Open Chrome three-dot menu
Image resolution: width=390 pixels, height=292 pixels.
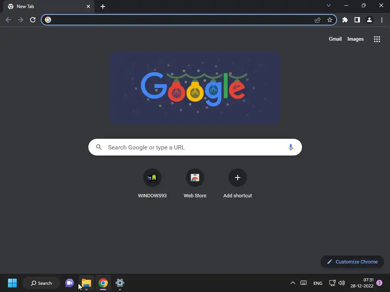[382, 20]
